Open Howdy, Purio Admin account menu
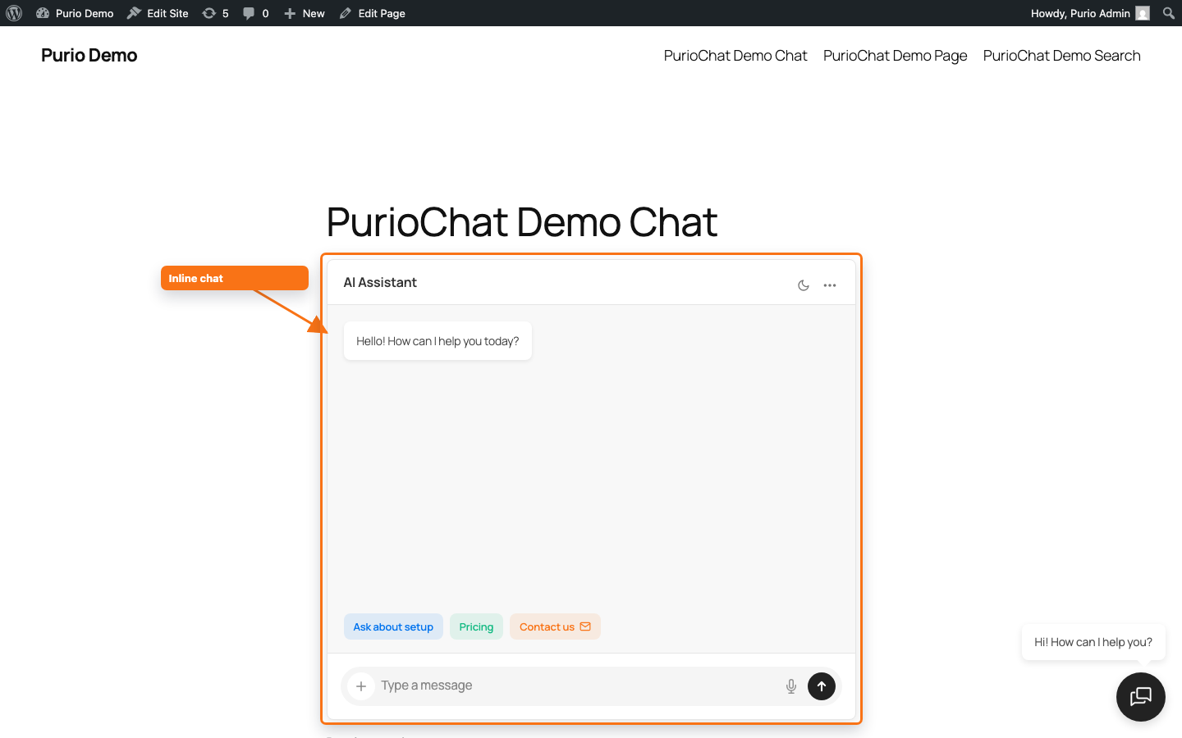Screen dimensions: 1182x738 1090,13
